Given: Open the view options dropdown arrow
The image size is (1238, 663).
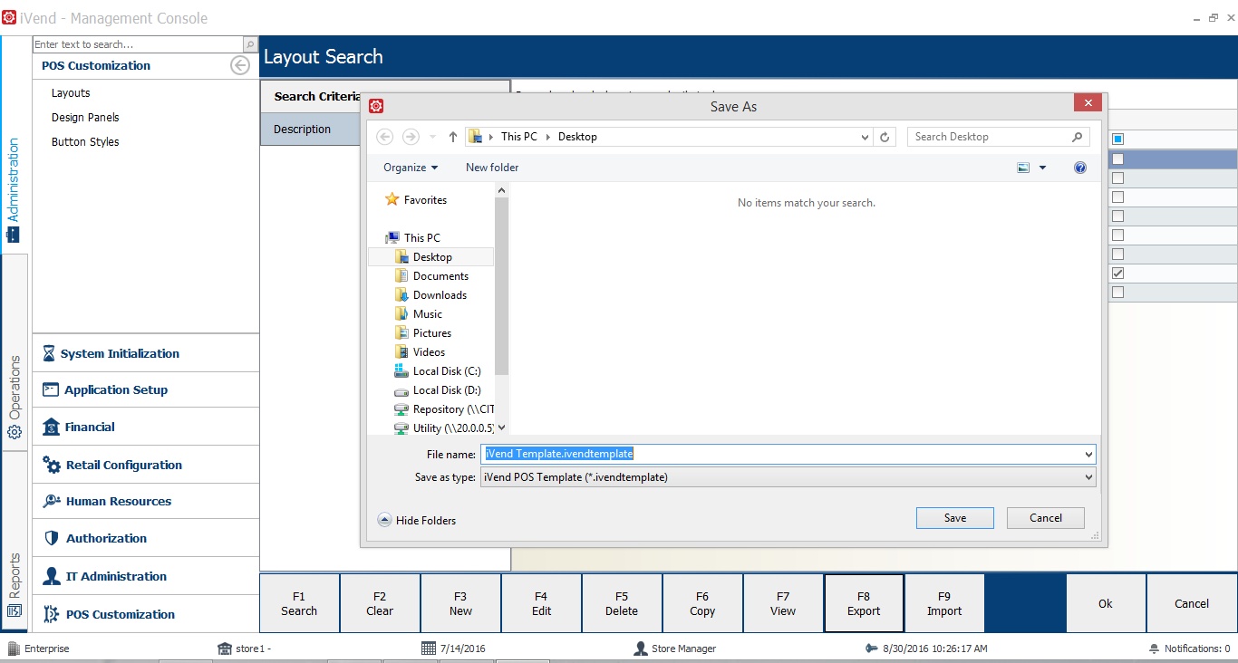Looking at the screenshot, I should tap(1042, 168).
